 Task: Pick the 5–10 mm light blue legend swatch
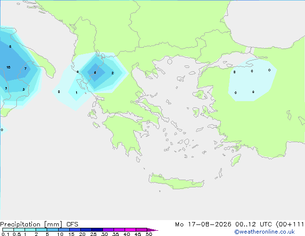point(52,230)
